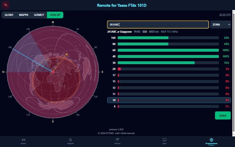This screenshot has width=235, height=147.
Task: Click the O compass label on map
Action: click(3, 72)
